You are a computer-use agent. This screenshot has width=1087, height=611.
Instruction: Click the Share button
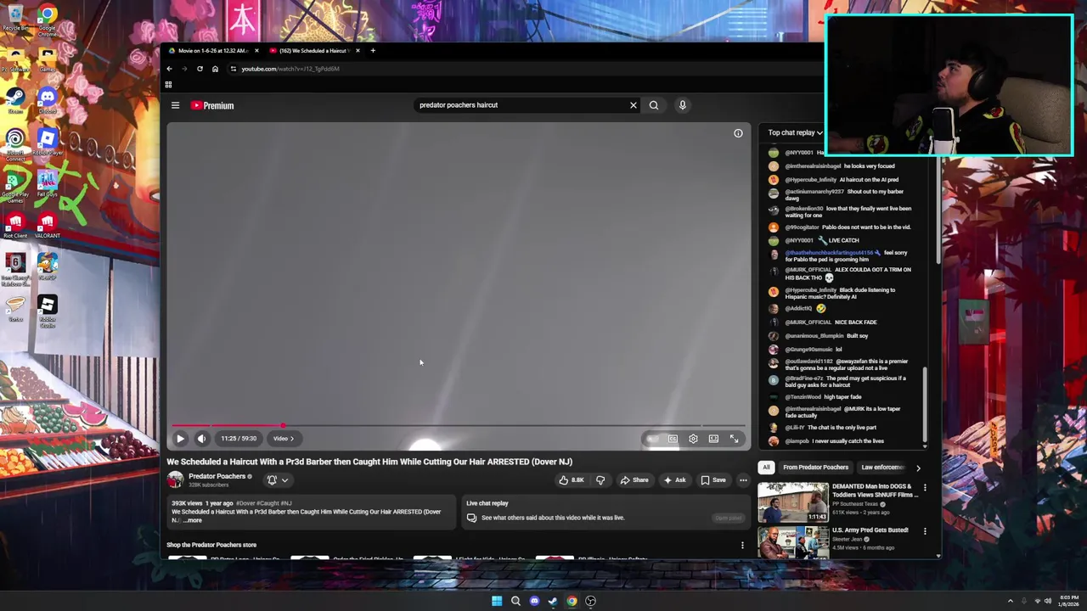[634, 480]
